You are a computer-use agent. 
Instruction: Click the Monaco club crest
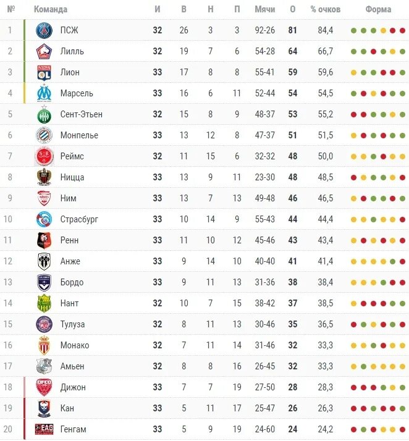tap(44, 345)
